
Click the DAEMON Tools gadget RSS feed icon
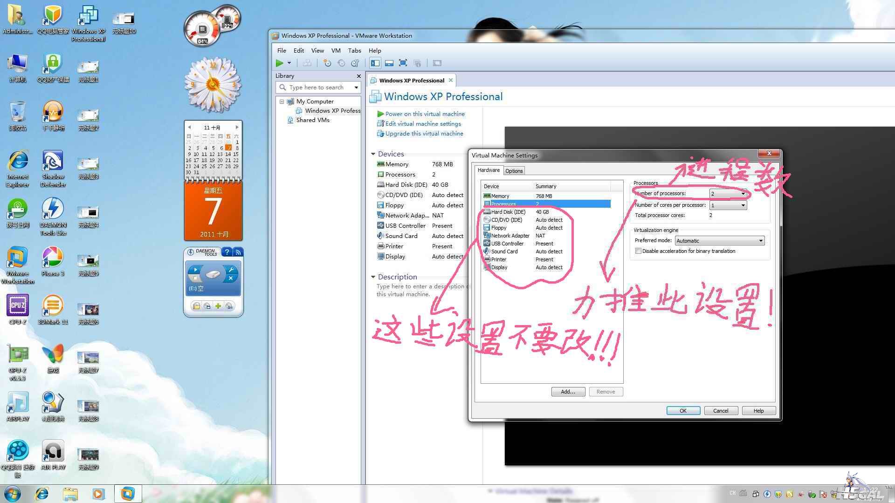pyautogui.click(x=238, y=252)
